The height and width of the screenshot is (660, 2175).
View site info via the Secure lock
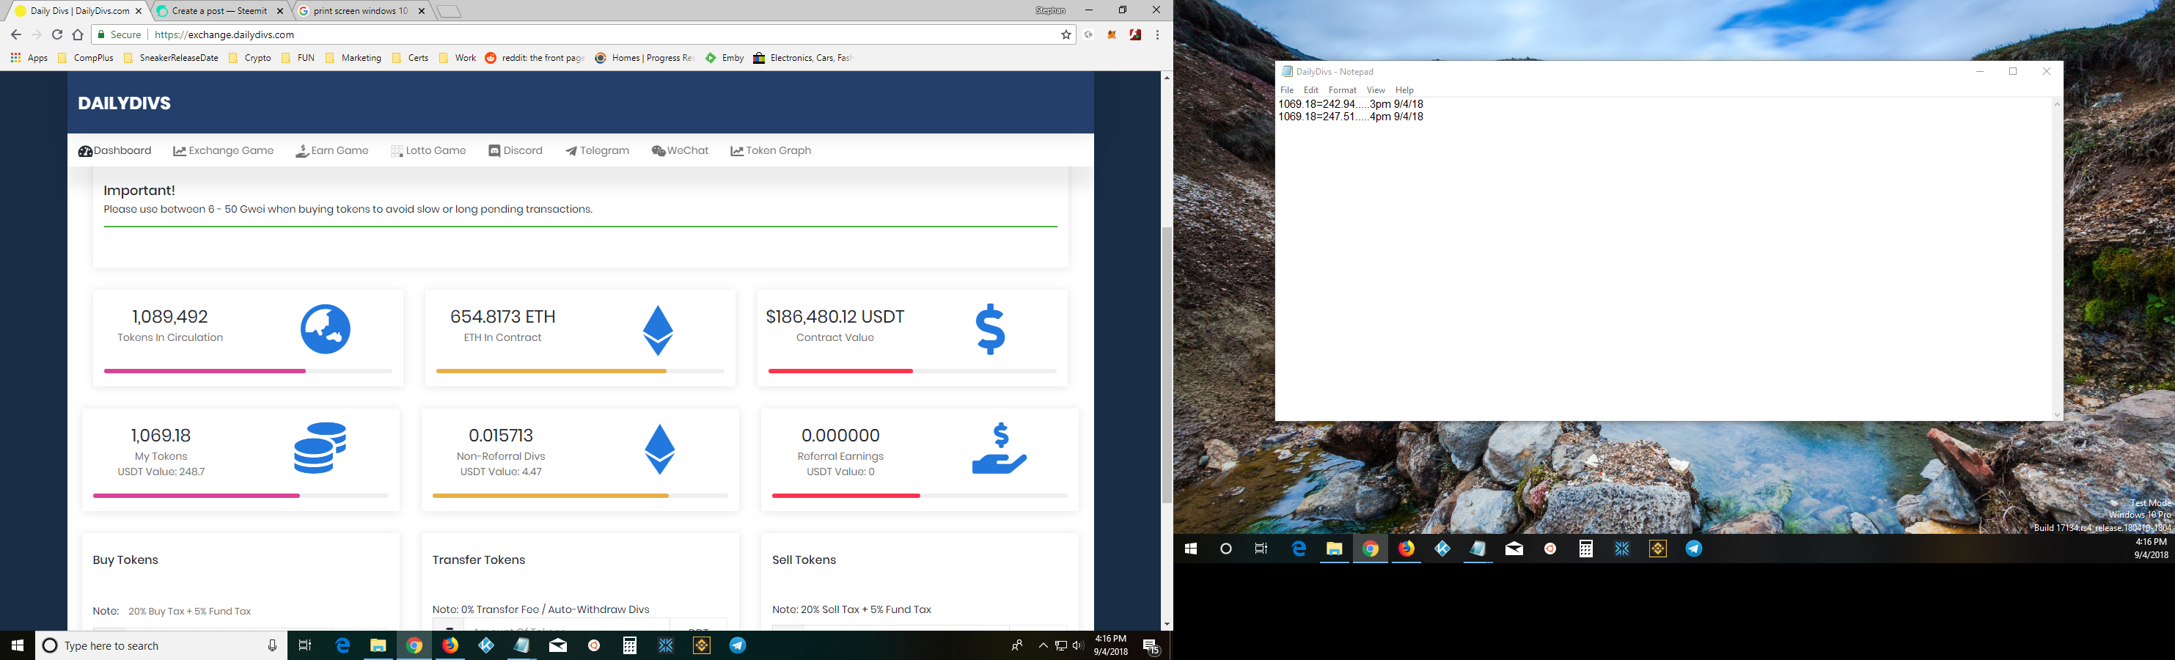[x=119, y=34]
